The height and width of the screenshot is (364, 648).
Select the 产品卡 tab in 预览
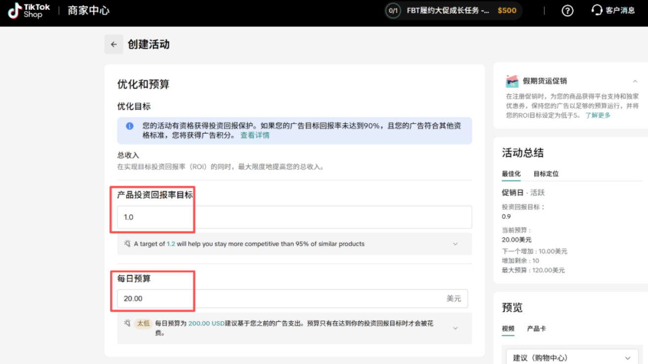(x=537, y=329)
